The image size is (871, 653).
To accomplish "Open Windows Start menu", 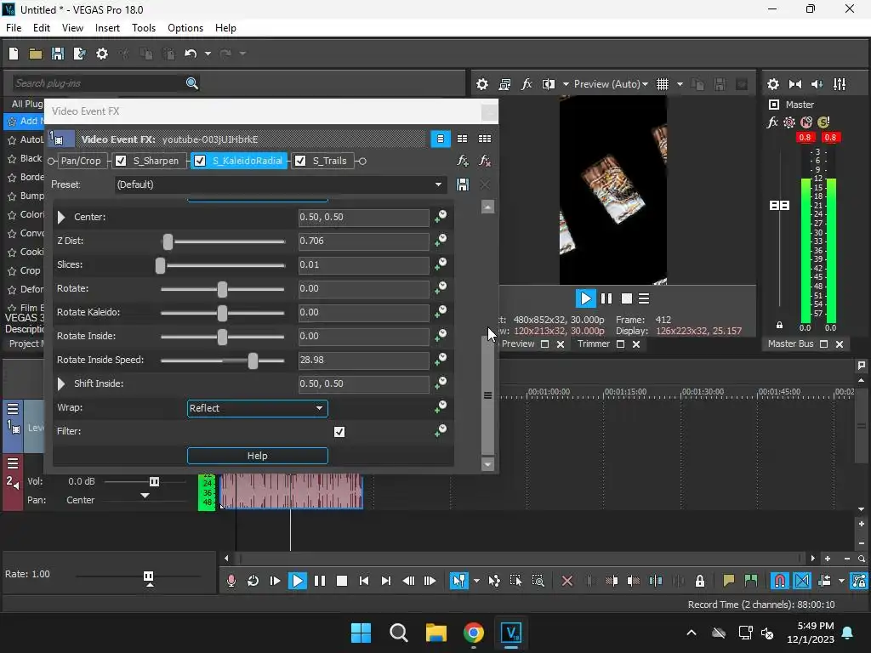I will point(361,633).
